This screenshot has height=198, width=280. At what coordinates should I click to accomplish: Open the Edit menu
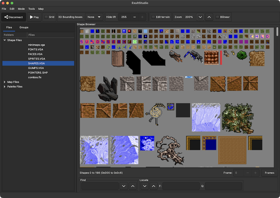[12, 9]
